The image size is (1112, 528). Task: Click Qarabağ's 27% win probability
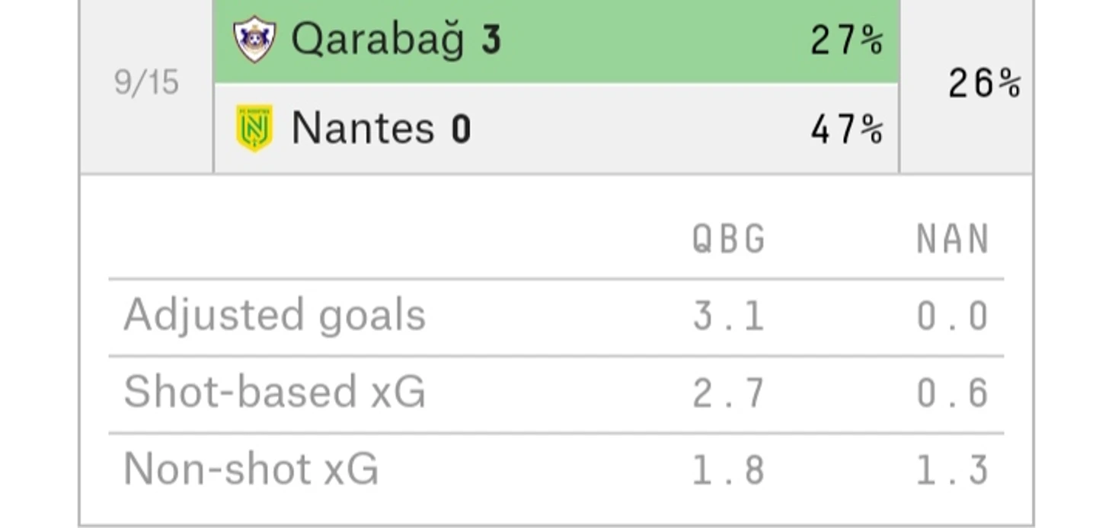click(846, 40)
